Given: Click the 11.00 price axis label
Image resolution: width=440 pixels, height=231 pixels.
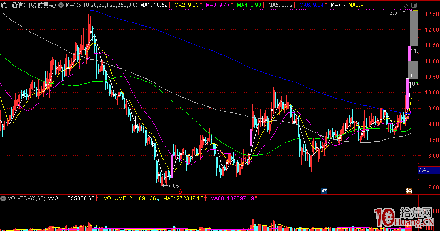Looking at the screenshot, I should 432,61.
